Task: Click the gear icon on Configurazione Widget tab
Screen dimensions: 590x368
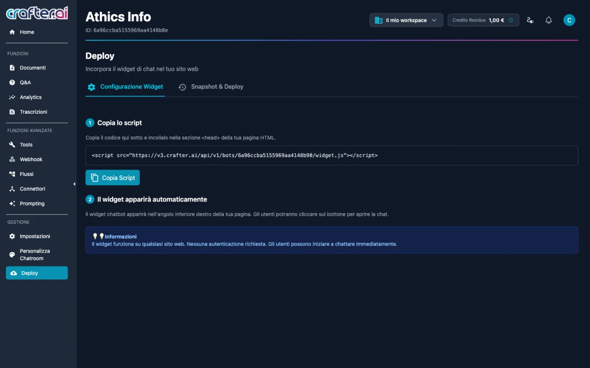Action: (x=91, y=87)
